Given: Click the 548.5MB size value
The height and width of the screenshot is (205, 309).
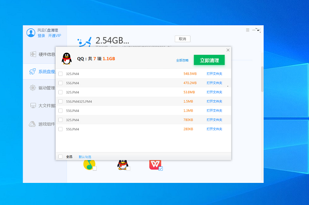Looking at the screenshot, I should (190, 73).
